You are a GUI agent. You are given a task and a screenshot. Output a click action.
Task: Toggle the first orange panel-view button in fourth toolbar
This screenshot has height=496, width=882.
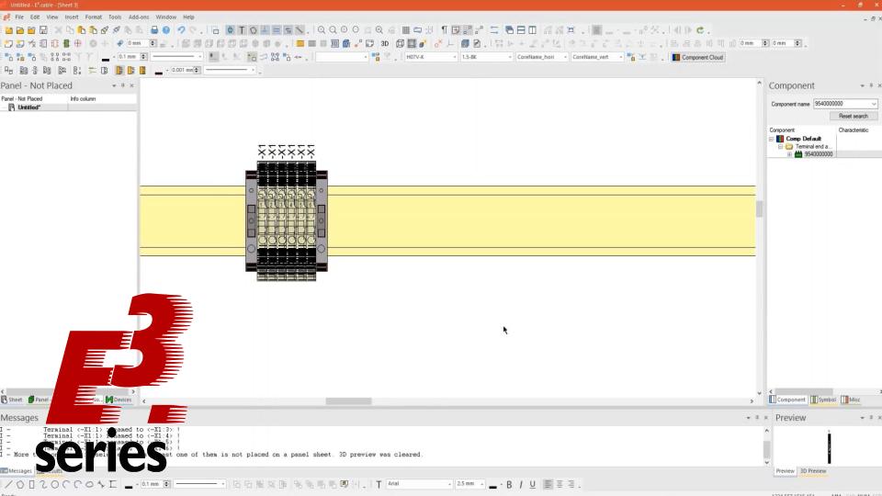tap(119, 71)
